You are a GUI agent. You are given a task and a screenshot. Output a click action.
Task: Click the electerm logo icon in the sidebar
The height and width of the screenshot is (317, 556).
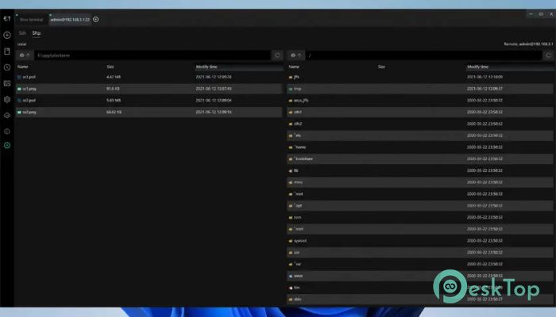pyautogui.click(x=7, y=19)
